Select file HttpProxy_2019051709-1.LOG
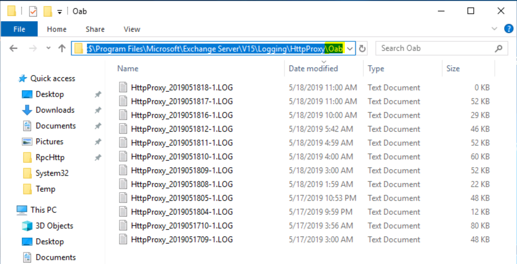The image size is (517, 264). pos(182,239)
